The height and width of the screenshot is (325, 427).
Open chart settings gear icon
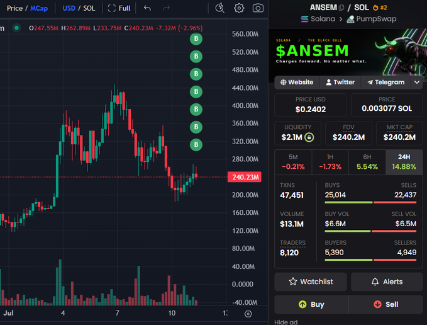(x=239, y=8)
